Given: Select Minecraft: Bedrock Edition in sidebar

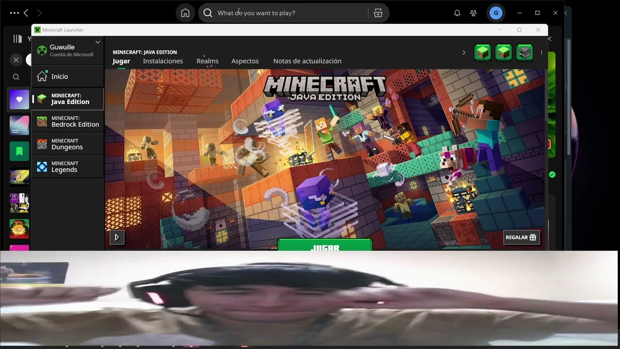Looking at the screenshot, I should click(x=68, y=121).
